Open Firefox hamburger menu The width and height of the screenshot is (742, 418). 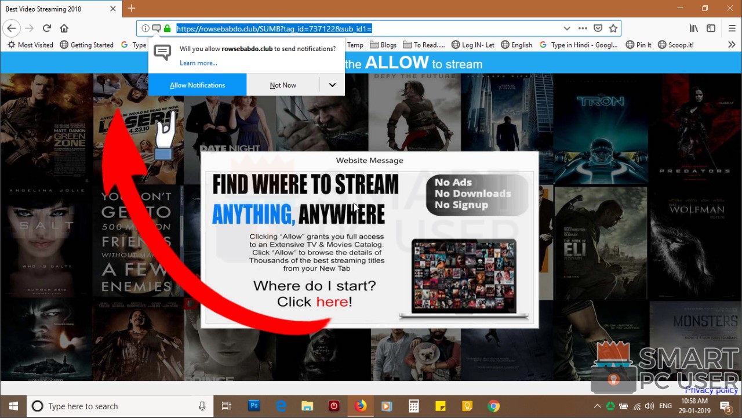[x=730, y=28]
